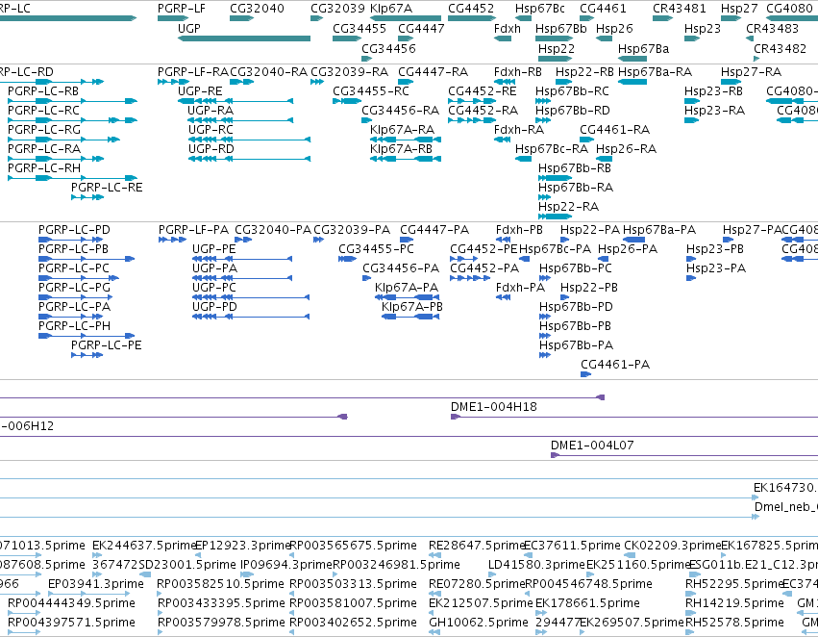
Task: Select transcript PGRP-LC-RE
Action: [x=87, y=197]
